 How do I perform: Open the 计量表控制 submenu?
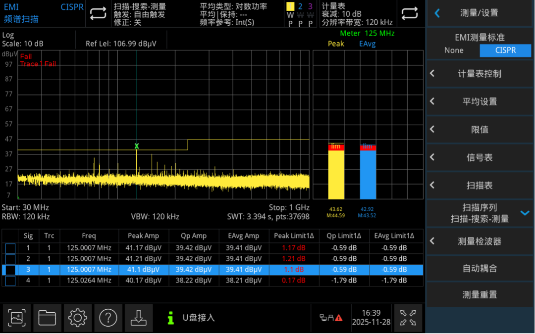[x=480, y=74]
